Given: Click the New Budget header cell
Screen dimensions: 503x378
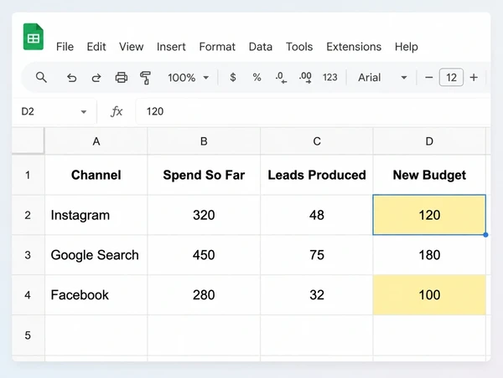Looking at the screenshot, I should click(429, 175).
